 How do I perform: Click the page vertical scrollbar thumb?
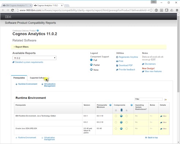[178, 54]
